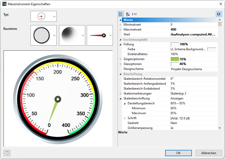Open the Typ gauge dropdown arrow
This screenshot has width=225, height=159.
pos(54,16)
